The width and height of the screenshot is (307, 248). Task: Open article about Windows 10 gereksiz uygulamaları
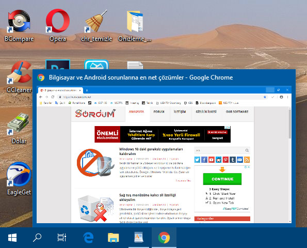pos(151,151)
